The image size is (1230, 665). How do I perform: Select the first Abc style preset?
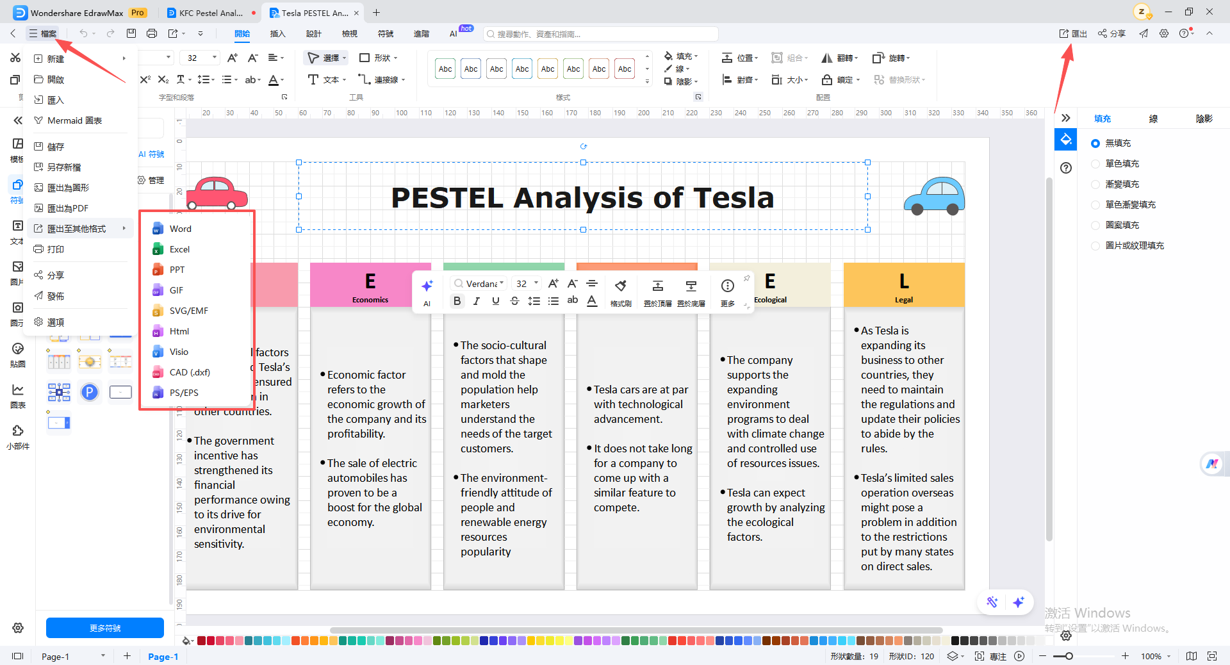point(445,69)
